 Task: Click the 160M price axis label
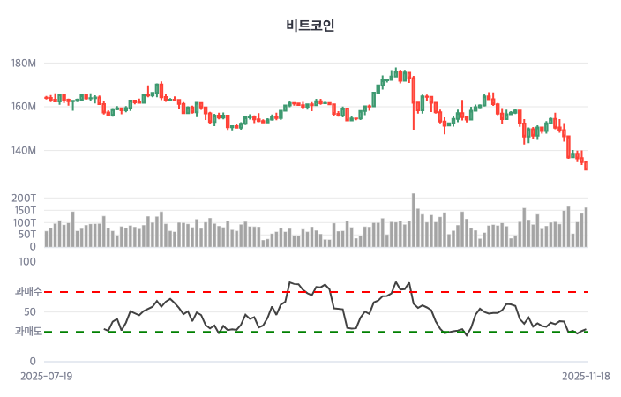point(24,107)
